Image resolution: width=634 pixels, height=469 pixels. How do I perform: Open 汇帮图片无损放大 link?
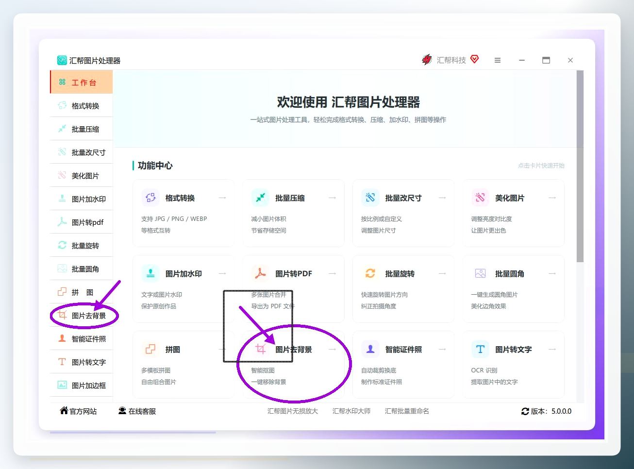pyautogui.click(x=293, y=411)
